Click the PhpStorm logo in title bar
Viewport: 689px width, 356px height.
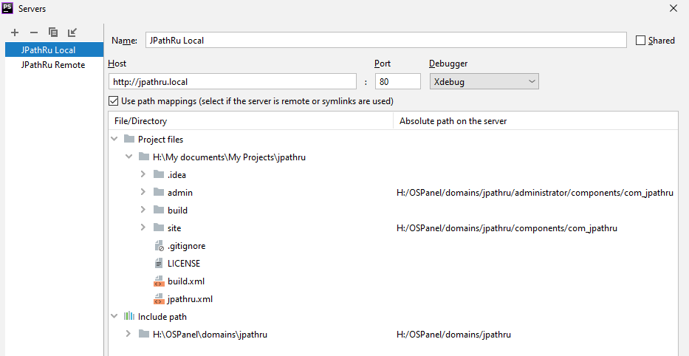[7, 7]
